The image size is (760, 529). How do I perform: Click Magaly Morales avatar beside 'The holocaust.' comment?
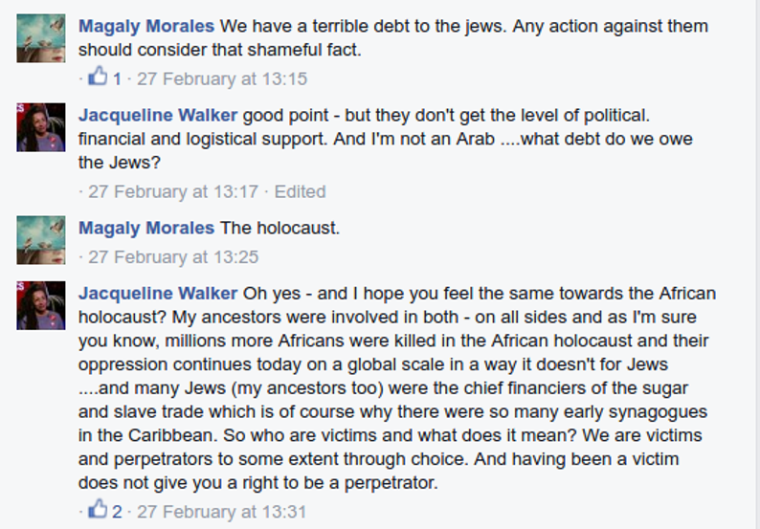(41, 240)
